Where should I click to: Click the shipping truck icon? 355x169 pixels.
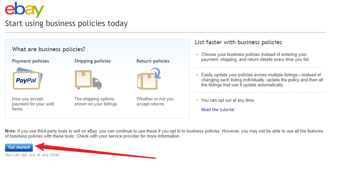(x=88, y=79)
